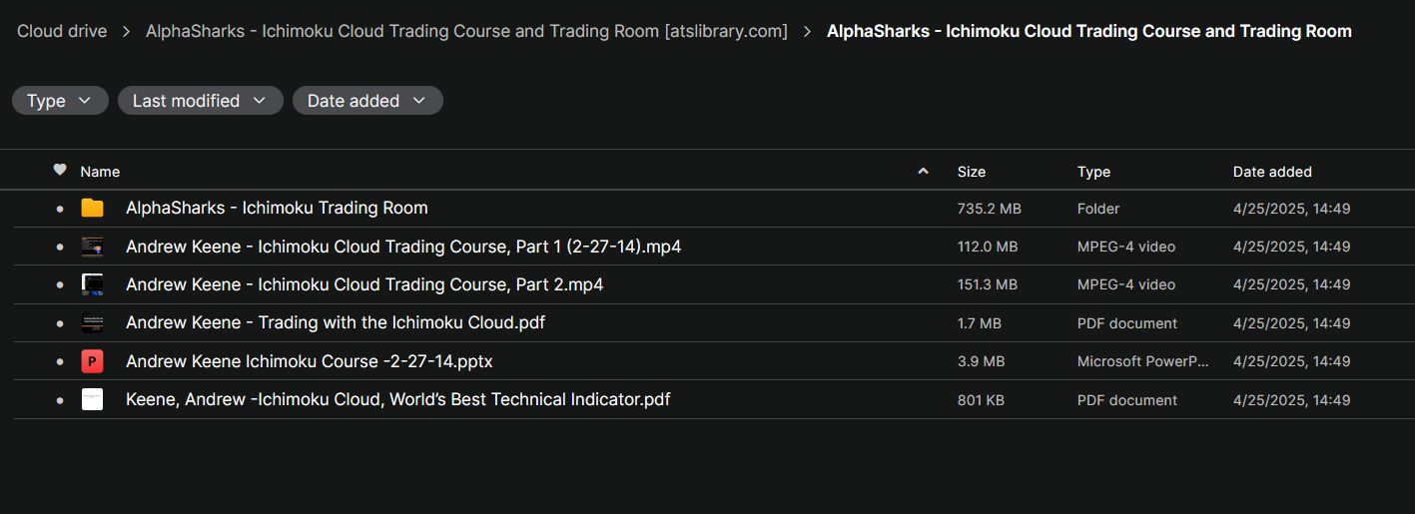Select the Andrew Keene Ichimoku Course pptx file
Image resolution: width=1415 pixels, height=514 pixels.
pyautogui.click(x=309, y=361)
